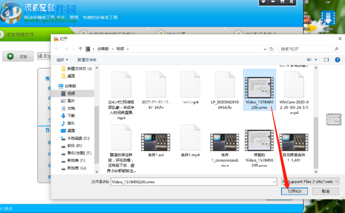Select 本地磁盘 (C:) drive

coord(78,138)
